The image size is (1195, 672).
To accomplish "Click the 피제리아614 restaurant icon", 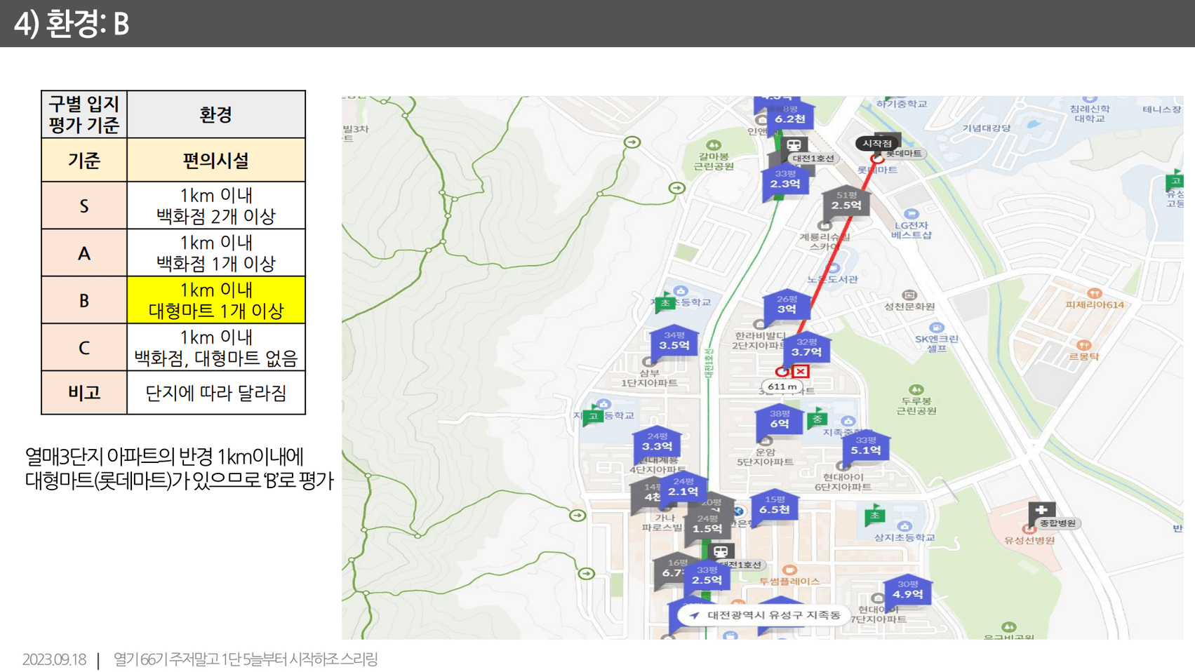I will (x=1095, y=293).
